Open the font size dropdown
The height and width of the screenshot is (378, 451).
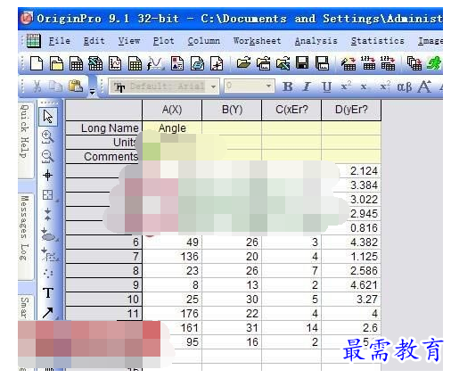[x=268, y=86]
